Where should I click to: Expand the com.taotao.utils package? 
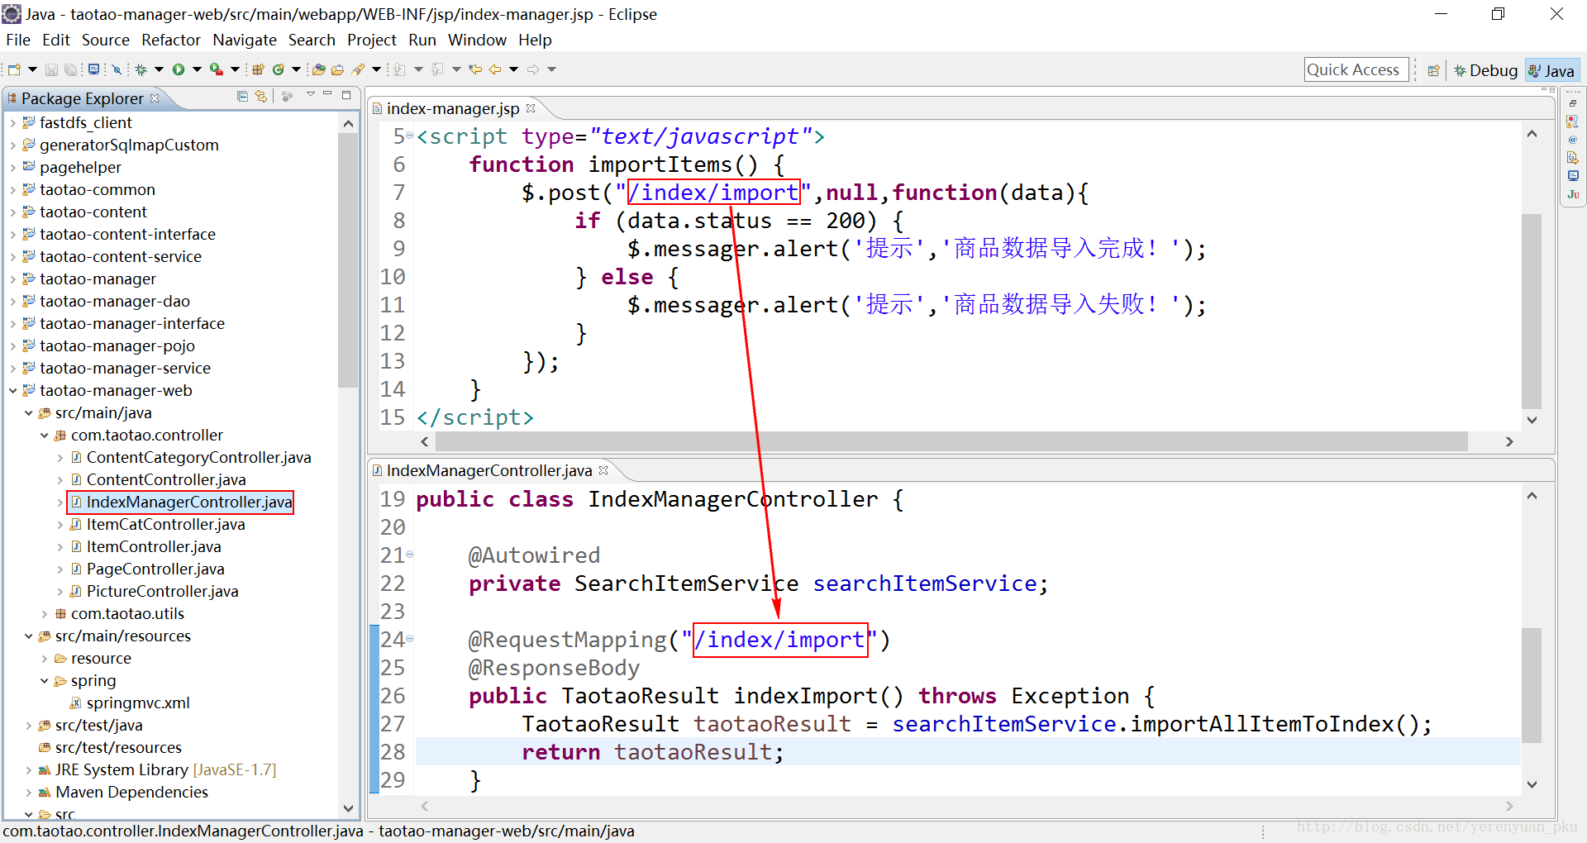pyautogui.click(x=44, y=613)
